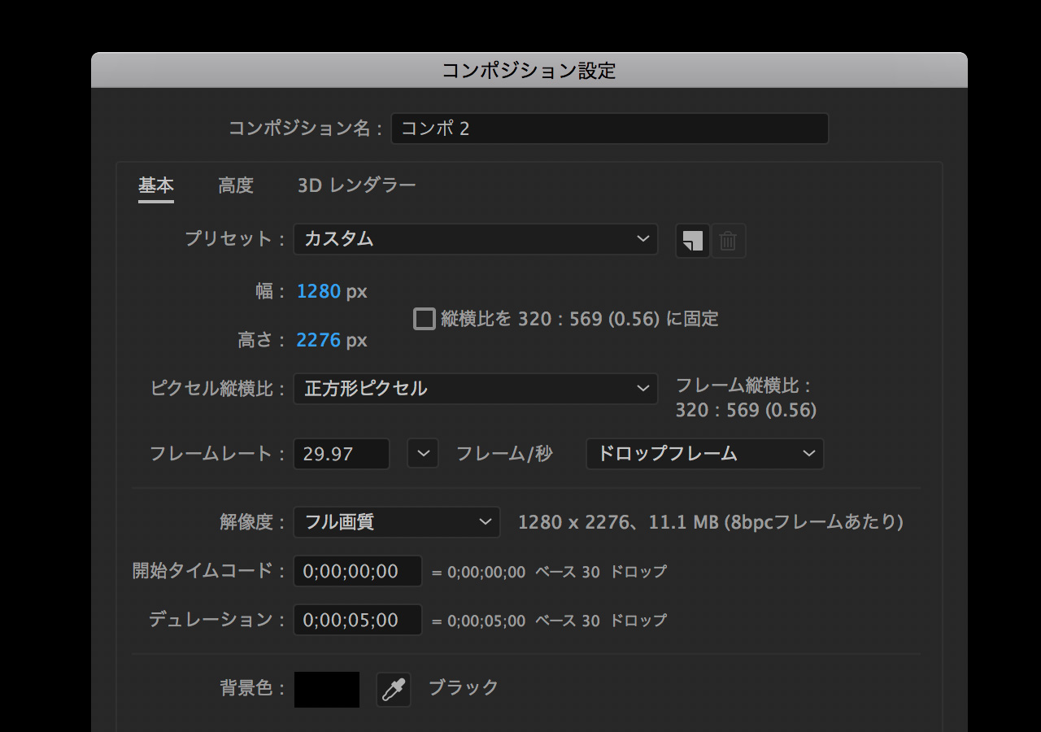Screen dimensions: 1041x732
Task: Open the 解像度 dropdown showing フル画質
Action: [x=396, y=522]
